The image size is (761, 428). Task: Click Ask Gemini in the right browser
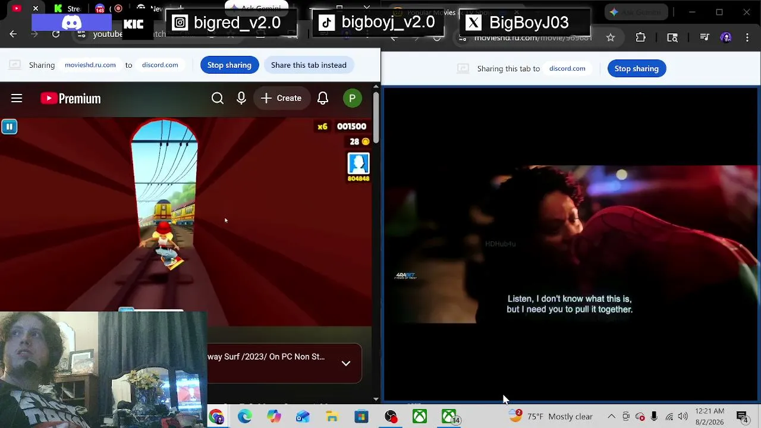tap(636, 12)
